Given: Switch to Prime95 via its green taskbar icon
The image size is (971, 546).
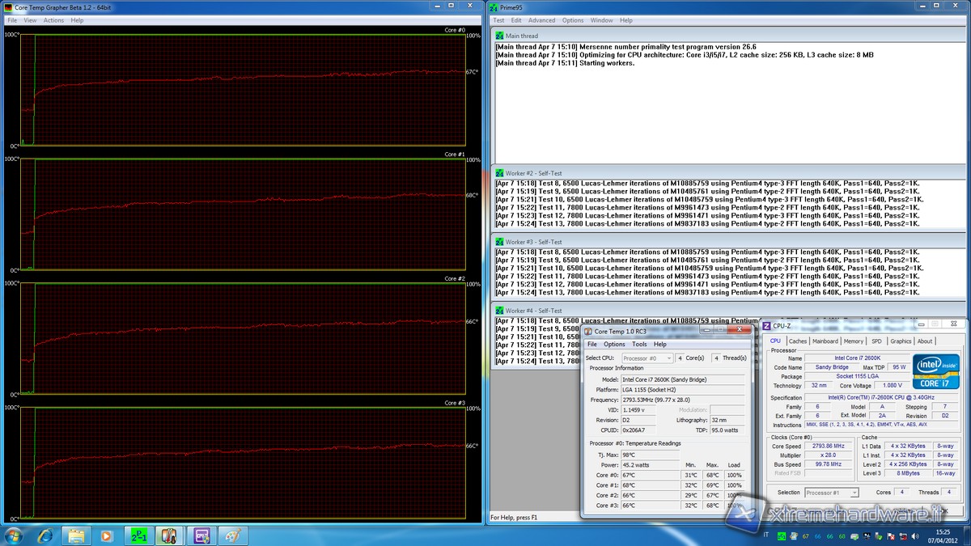Looking at the screenshot, I should click(138, 535).
